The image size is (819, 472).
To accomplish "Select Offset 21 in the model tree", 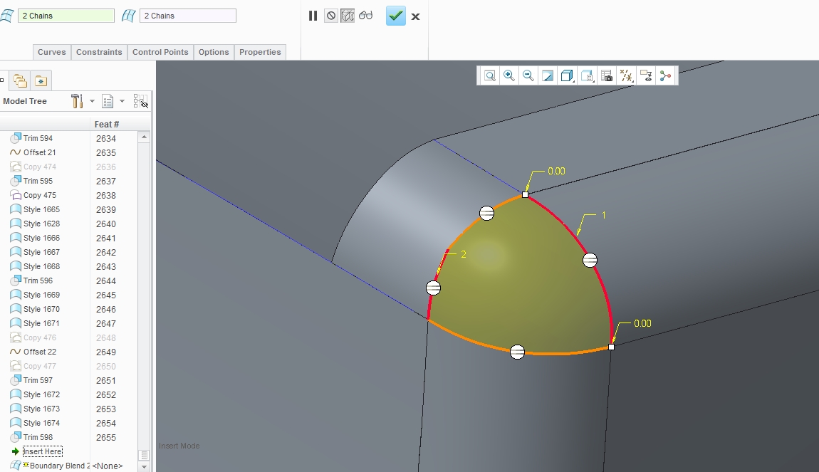I will click(40, 152).
